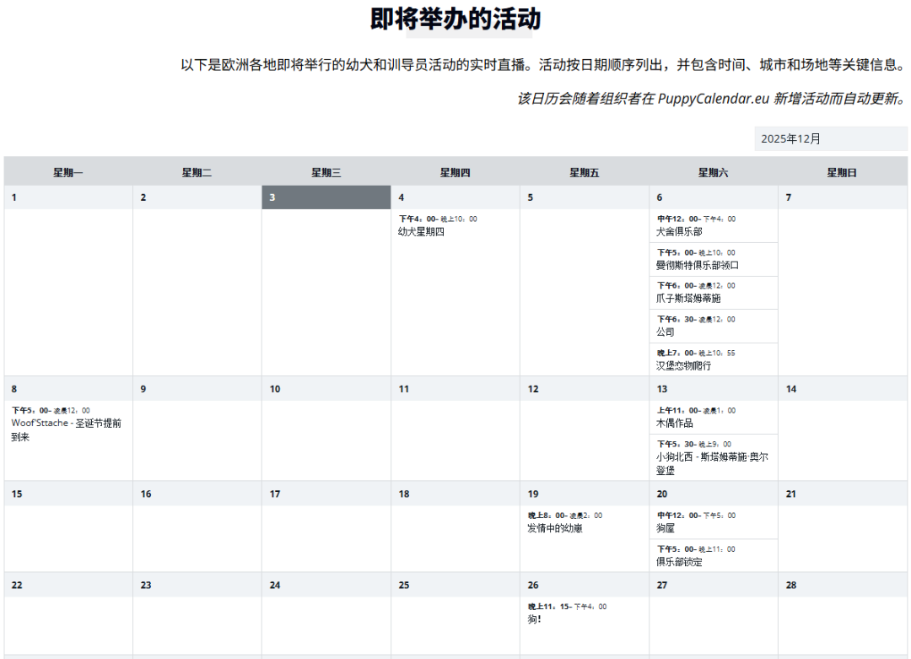911x659 pixels.
Task: Select day number 21 in calendar
Action: tap(790, 494)
